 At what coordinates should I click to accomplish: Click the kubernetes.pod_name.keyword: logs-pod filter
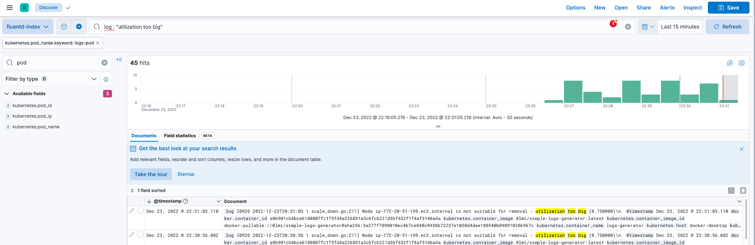(49, 43)
